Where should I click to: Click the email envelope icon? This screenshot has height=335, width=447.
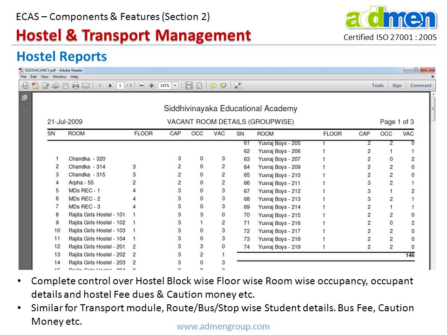click(86, 86)
